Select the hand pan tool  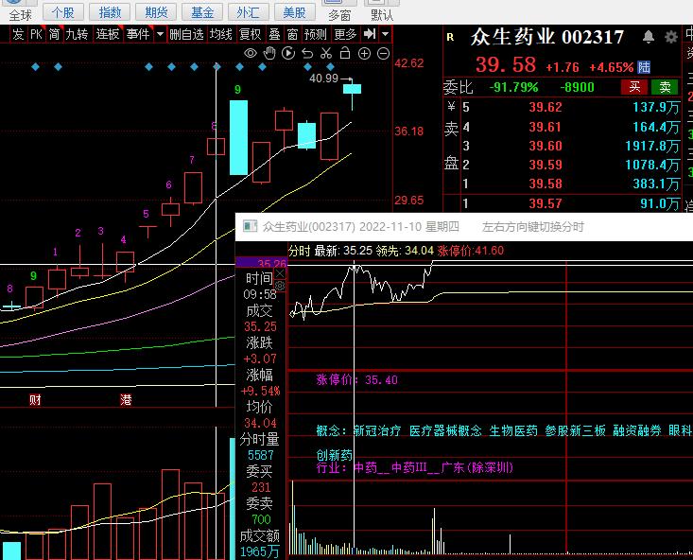(269, 54)
